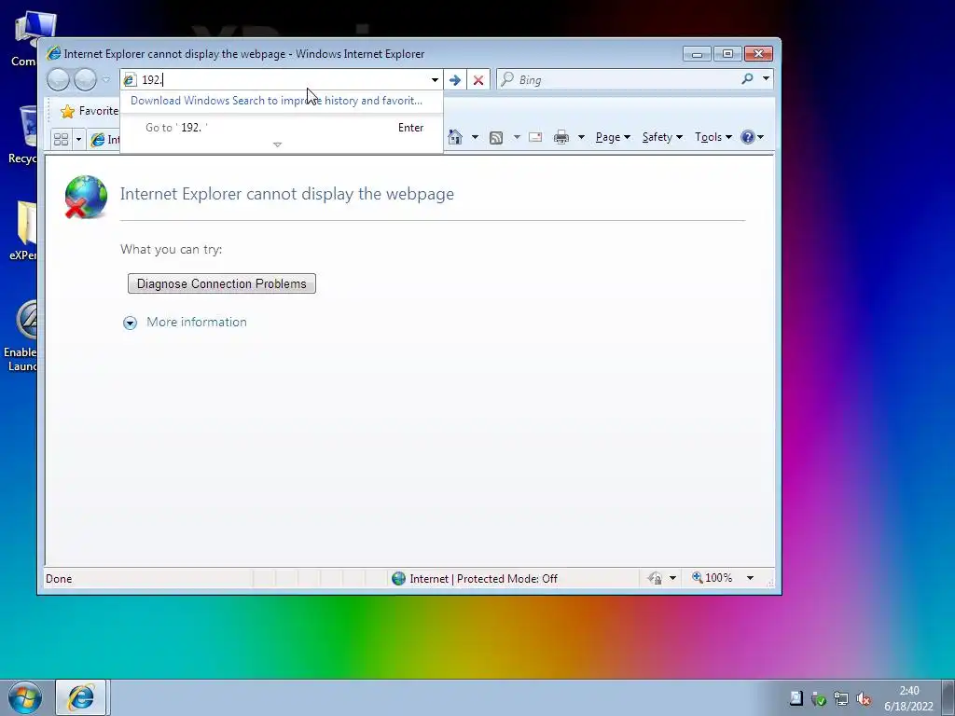Close the Internet Explorer window
This screenshot has width=955, height=716.
(758, 54)
